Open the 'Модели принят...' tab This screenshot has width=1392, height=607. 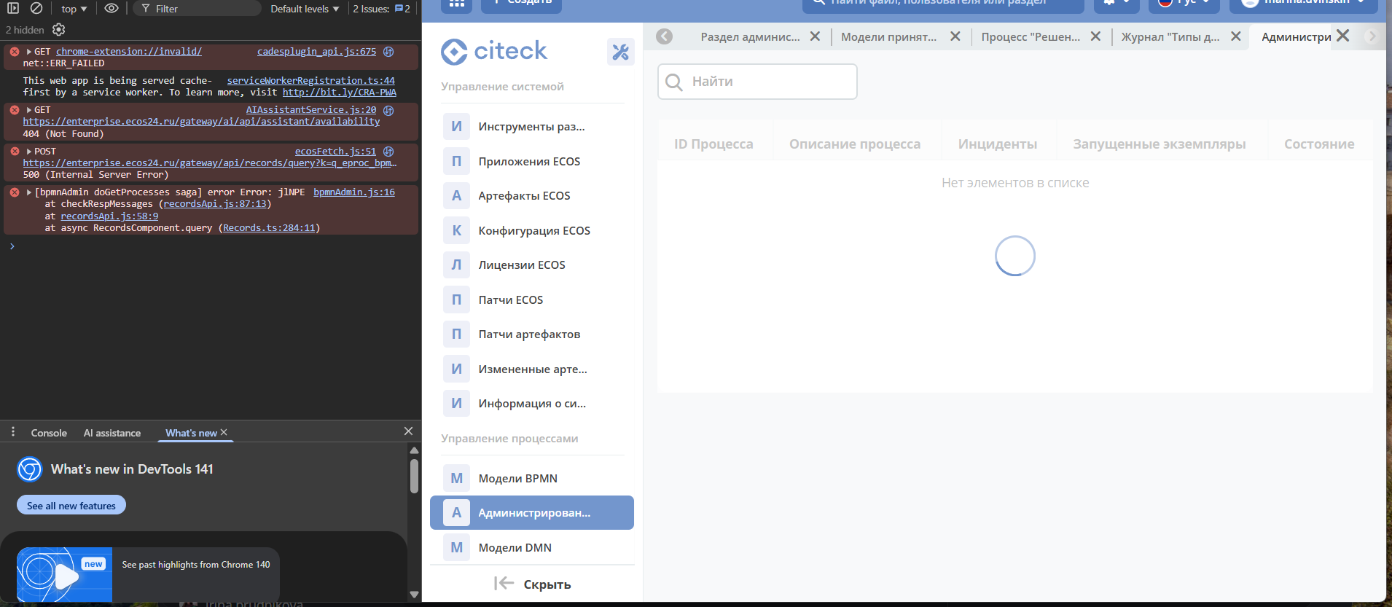[x=888, y=37]
